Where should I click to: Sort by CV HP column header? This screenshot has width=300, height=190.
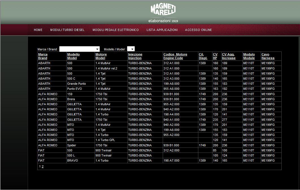coord(215,56)
